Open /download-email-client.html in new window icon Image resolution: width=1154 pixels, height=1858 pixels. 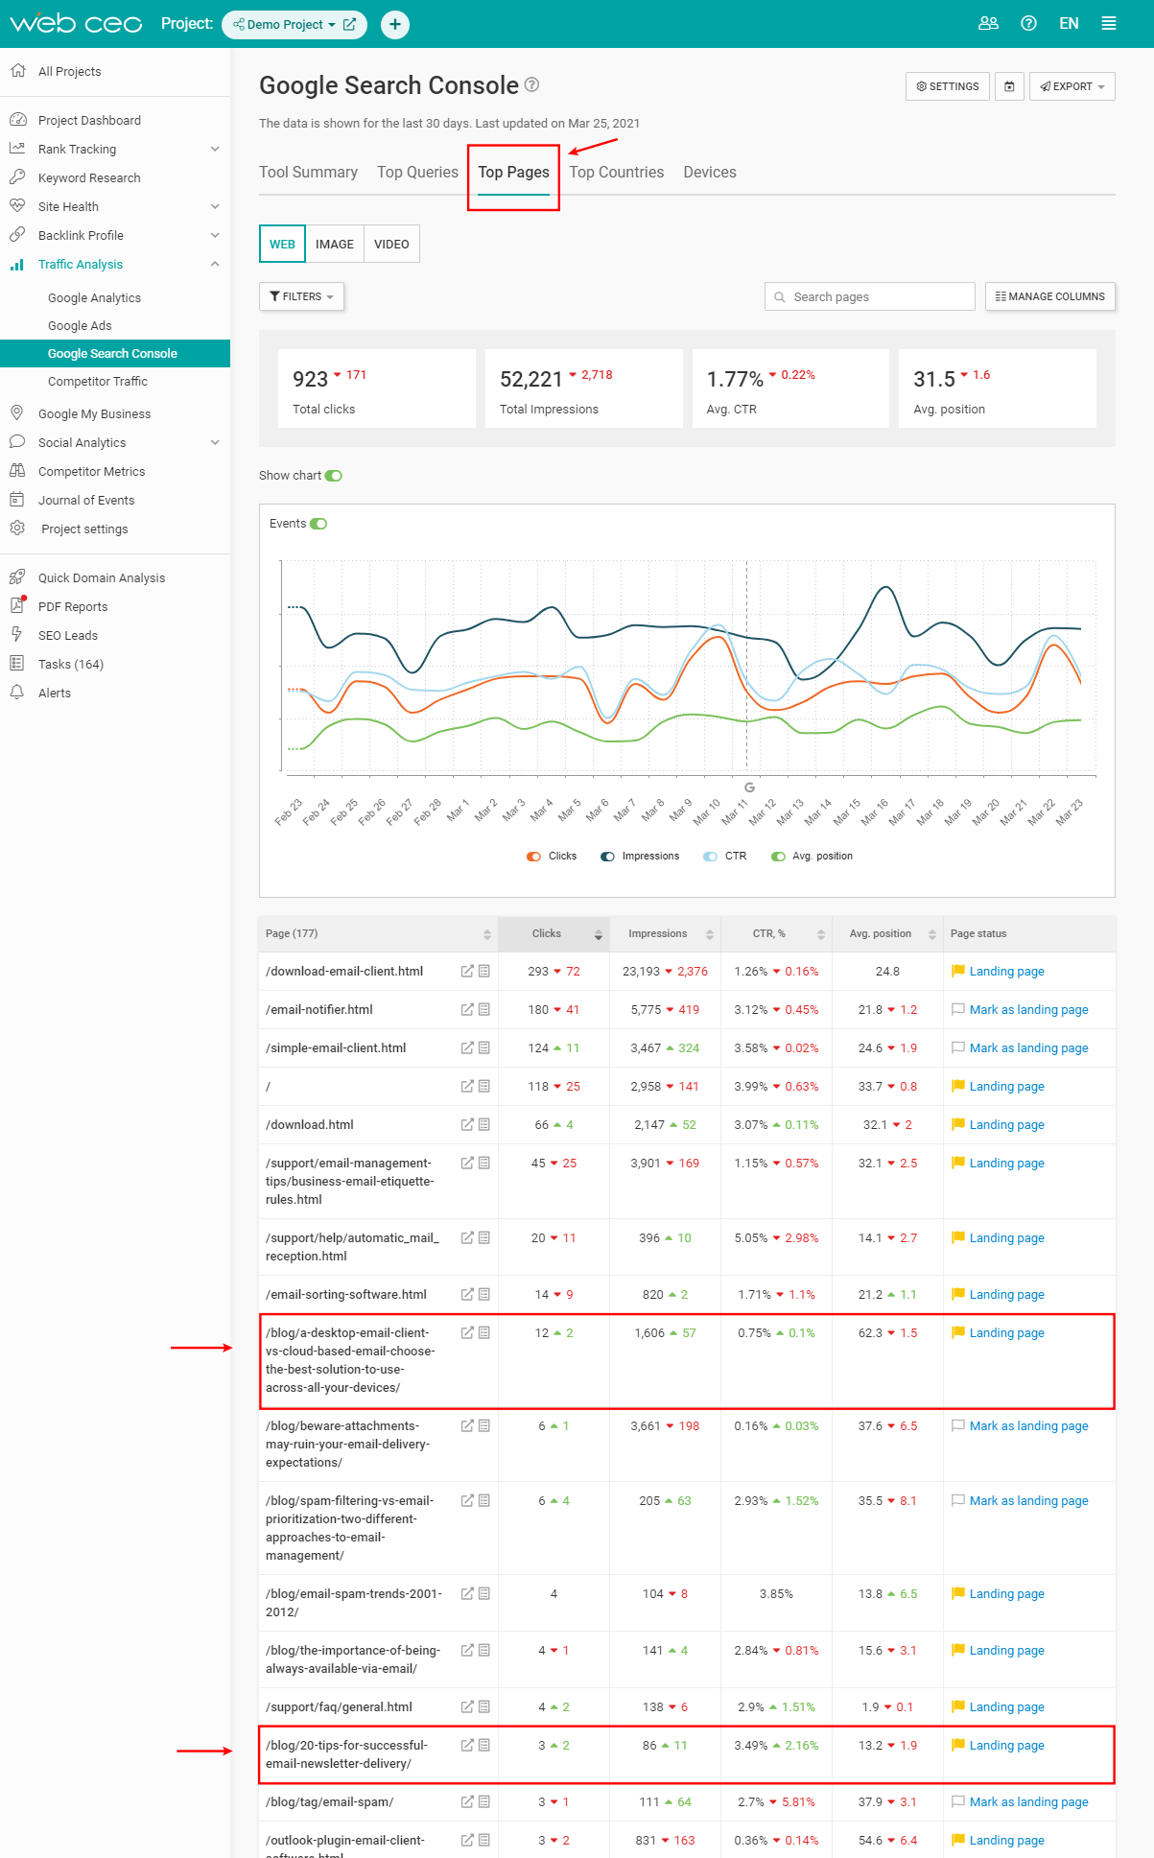pos(467,971)
